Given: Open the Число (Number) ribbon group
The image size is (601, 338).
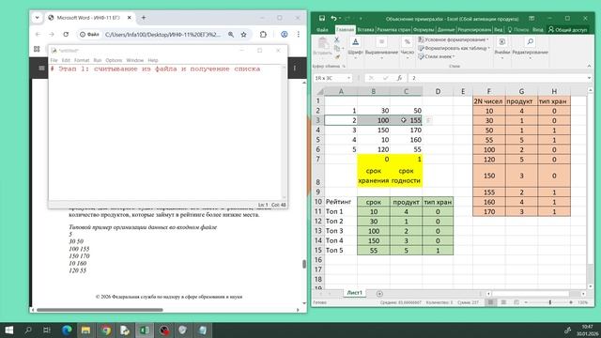Looking at the screenshot, I should (407, 48).
